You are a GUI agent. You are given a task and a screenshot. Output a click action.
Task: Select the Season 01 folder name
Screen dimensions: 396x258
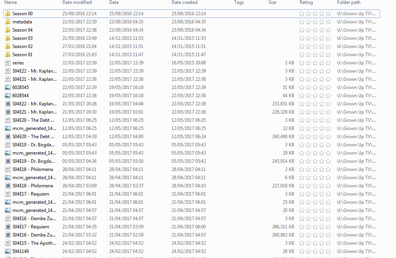23,55
